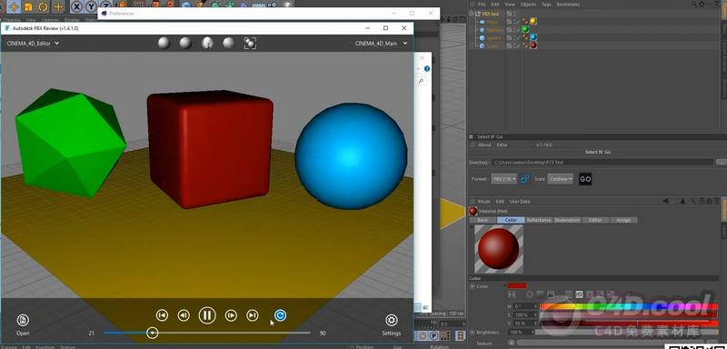The height and width of the screenshot is (349, 727).
Task: Select Cinema 4D Scale tool icon
Action: coord(28,7)
